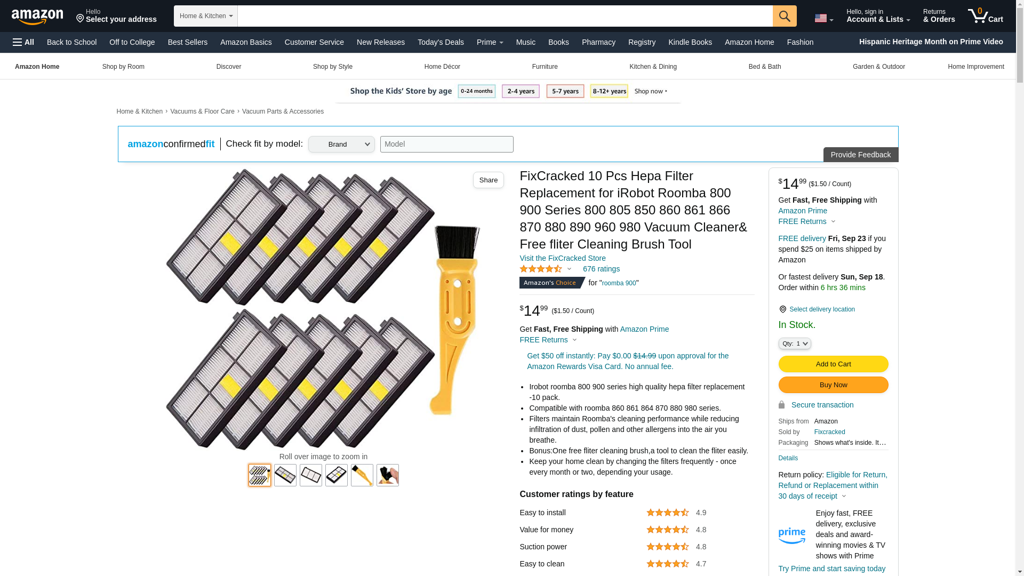Click the Prime logo in the sidebar
Image resolution: width=1024 pixels, height=576 pixels.
pos(792,535)
